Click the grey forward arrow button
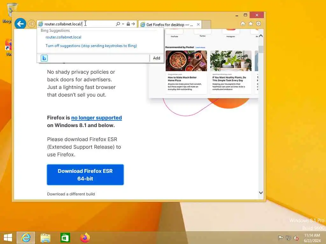 (32, 24)
